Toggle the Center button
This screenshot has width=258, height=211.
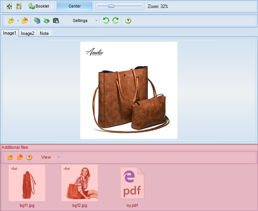pos(74,6)
